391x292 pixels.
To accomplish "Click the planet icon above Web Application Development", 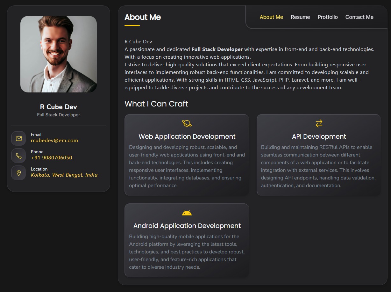I will (187, 123).
